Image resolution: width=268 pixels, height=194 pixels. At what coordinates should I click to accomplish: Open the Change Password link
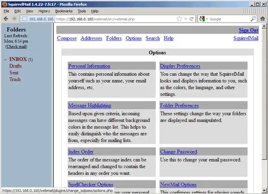click(178, 152)
